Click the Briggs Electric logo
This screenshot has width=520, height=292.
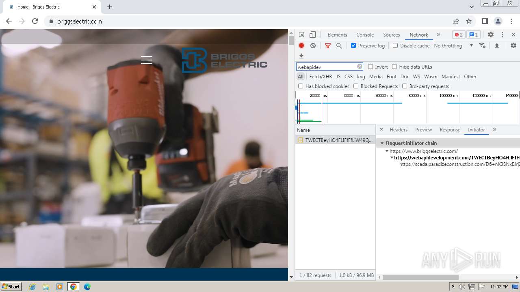pyautogui.click(x=224, y=60)
